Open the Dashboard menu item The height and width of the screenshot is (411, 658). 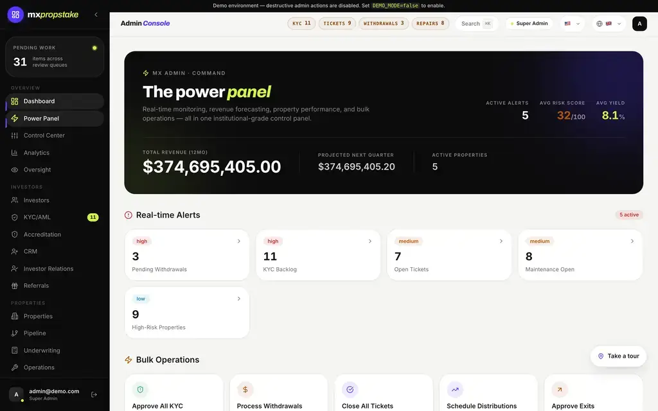click(x=55, y=101)
